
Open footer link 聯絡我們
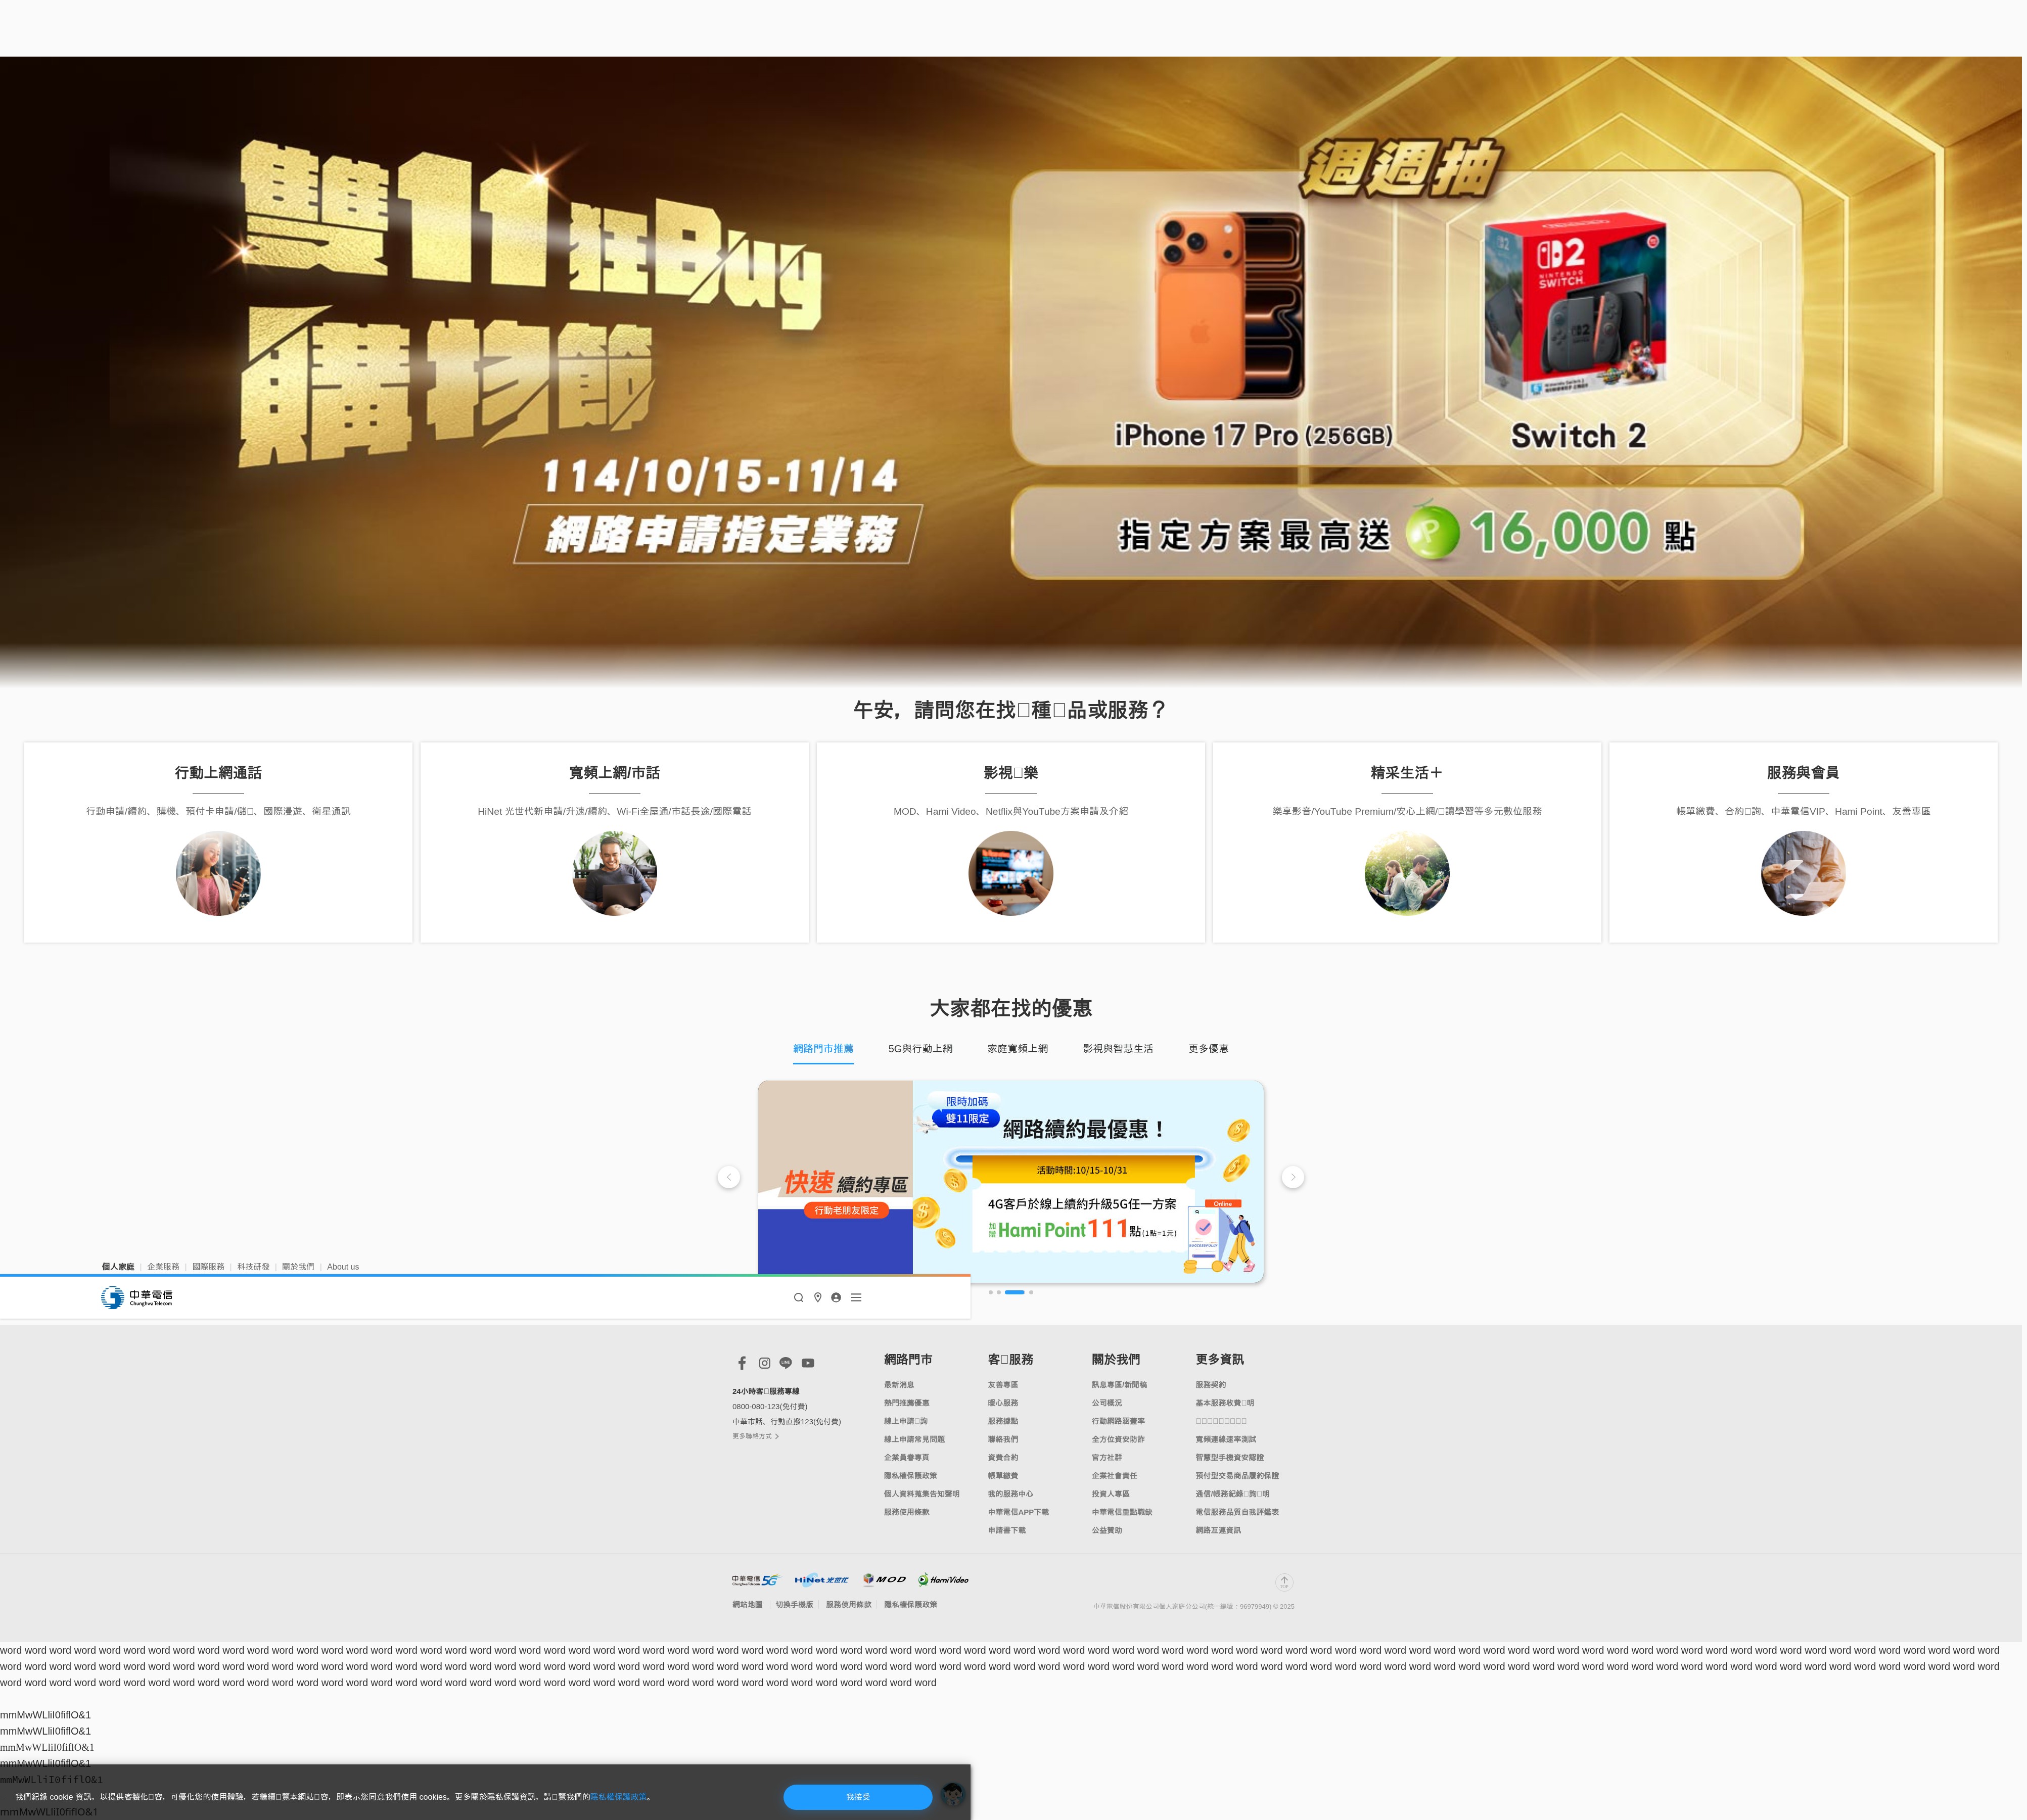tap(1003, 1439)
